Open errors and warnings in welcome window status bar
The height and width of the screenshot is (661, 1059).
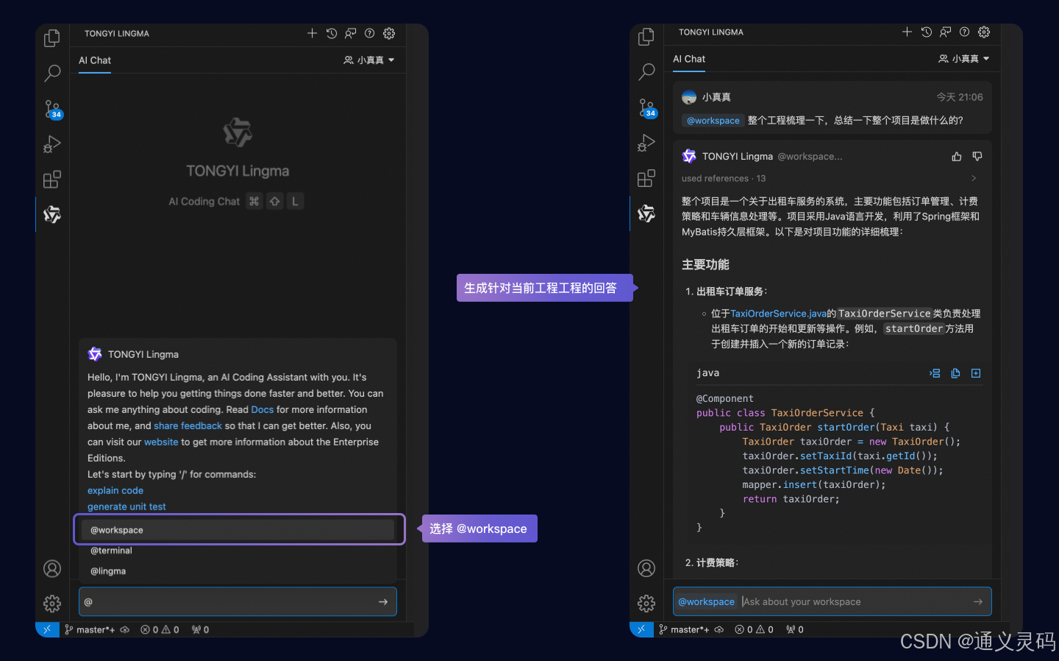click(x=160, y=630)
